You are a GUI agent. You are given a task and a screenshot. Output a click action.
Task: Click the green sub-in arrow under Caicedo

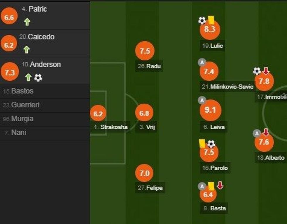[x=27, y=50]
